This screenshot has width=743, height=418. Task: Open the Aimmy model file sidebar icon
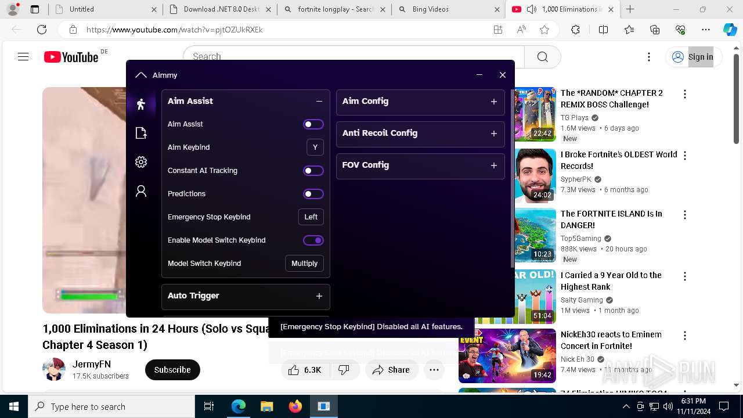click(x=140, y=133)
